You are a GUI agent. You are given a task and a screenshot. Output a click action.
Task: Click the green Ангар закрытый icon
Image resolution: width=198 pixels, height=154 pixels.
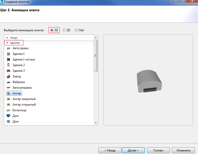tap(8, 99)
